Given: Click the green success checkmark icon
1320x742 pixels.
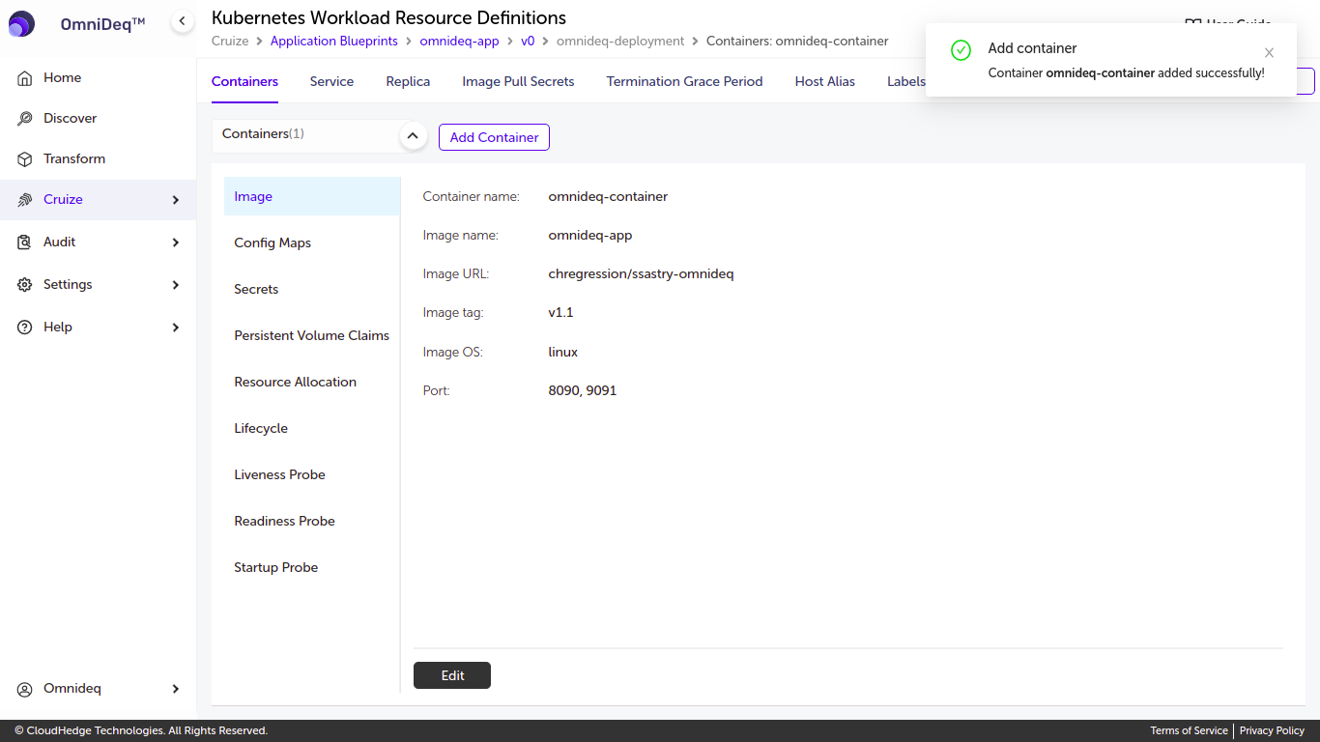Looking at the screenshot, I should pos(961,50).
